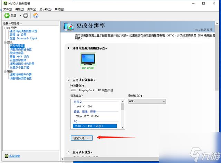Collapse the 3D 设置 tree node
Screen dimensions: 221x163
[x=6, y=28]
